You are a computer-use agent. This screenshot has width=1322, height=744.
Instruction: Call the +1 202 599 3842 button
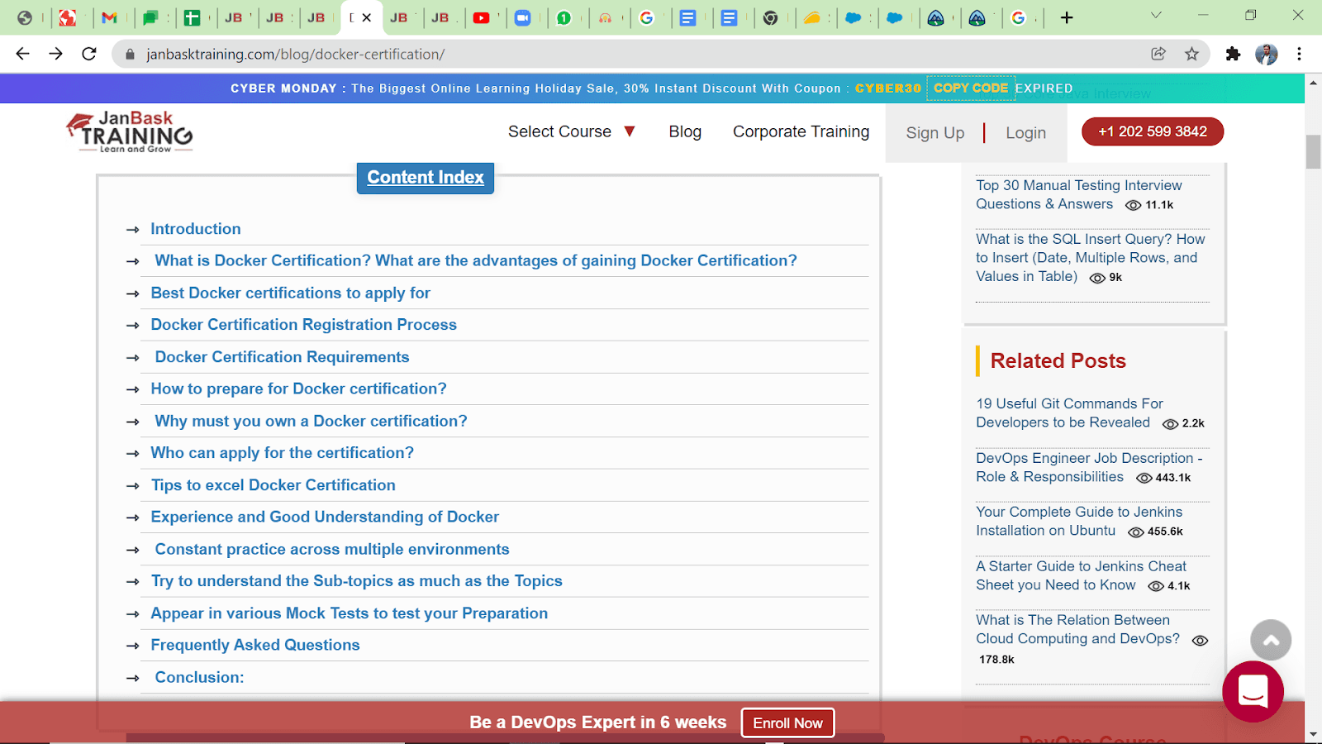[1152, 131]
